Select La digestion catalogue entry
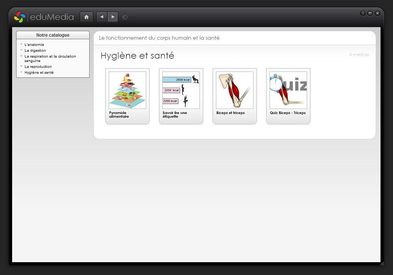The image size is (393, 275). tap(35, 51)
